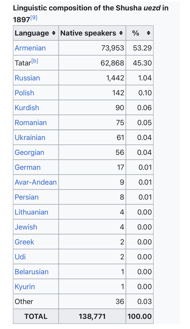Open the Russian language link
The height and width of the screenshot is (329, 190).
[27, 78]
